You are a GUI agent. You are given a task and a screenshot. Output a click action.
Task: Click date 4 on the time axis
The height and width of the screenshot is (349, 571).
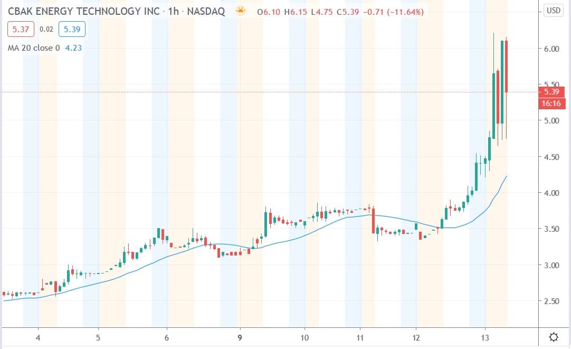click(x=38, y=337)
